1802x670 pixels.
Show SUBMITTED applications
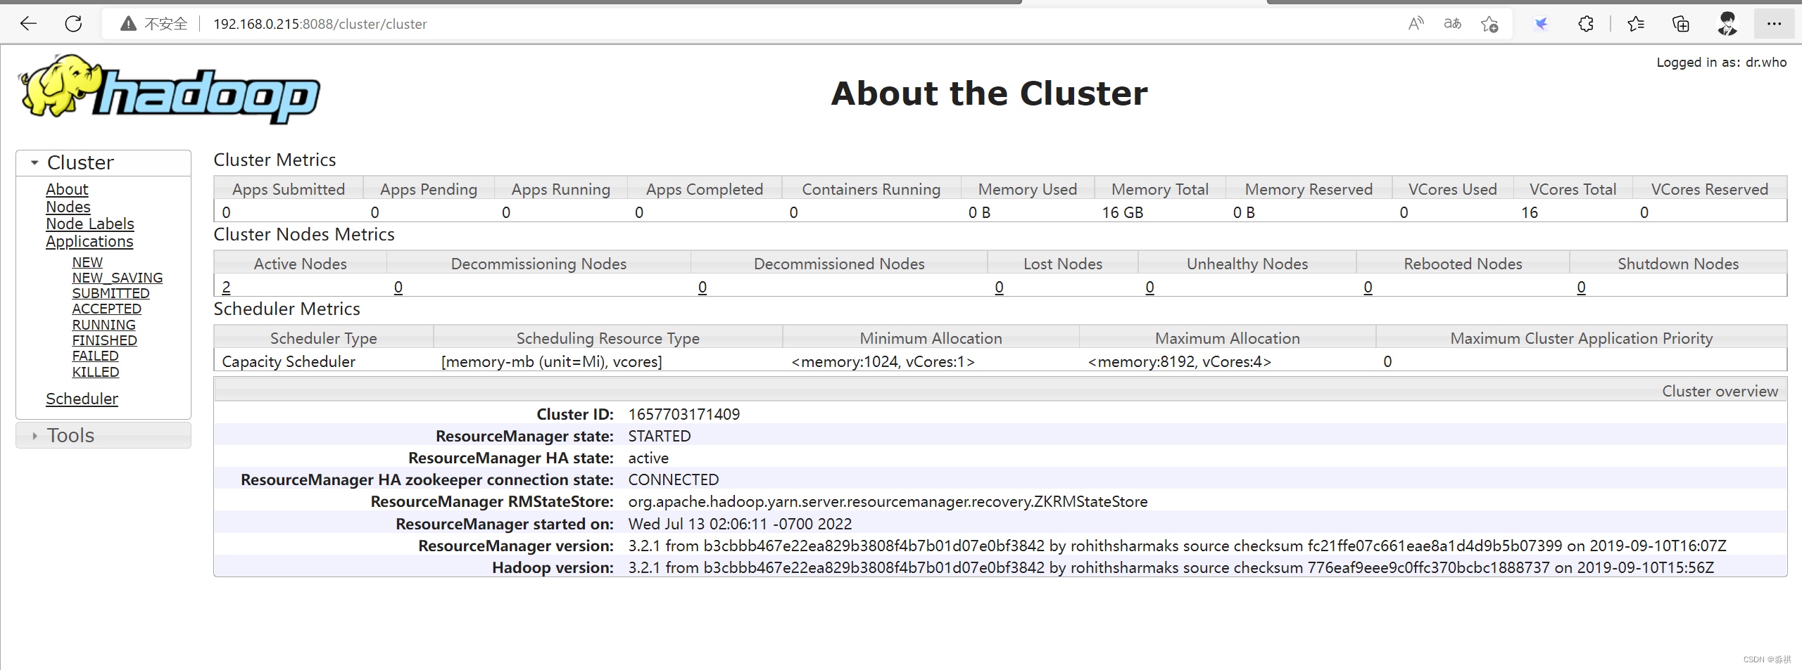coord(111,293)
